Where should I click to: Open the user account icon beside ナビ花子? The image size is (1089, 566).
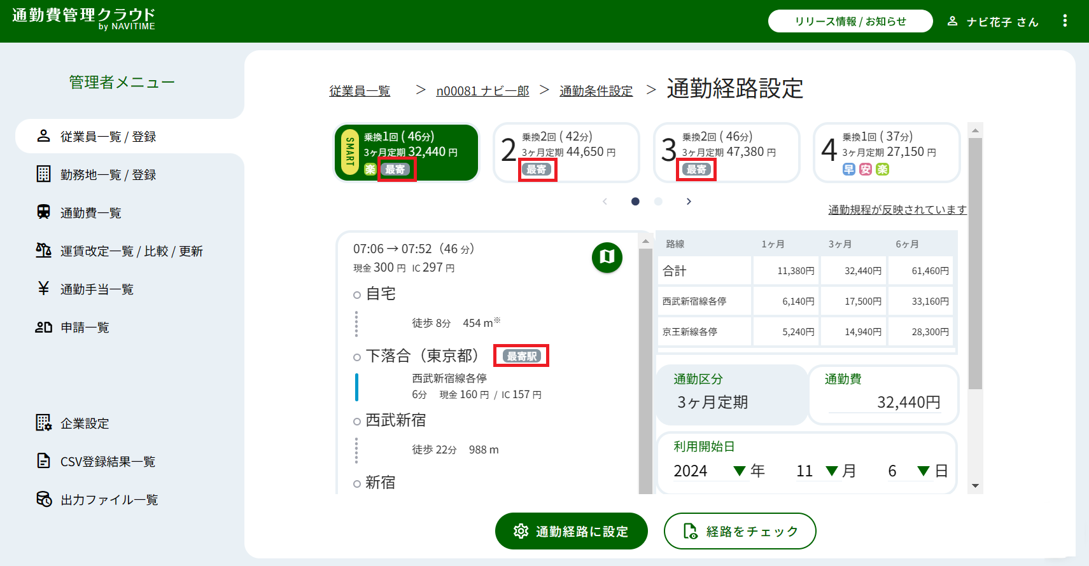952,21
